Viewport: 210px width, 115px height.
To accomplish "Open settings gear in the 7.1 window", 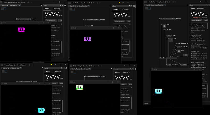I will pos(65,6).
